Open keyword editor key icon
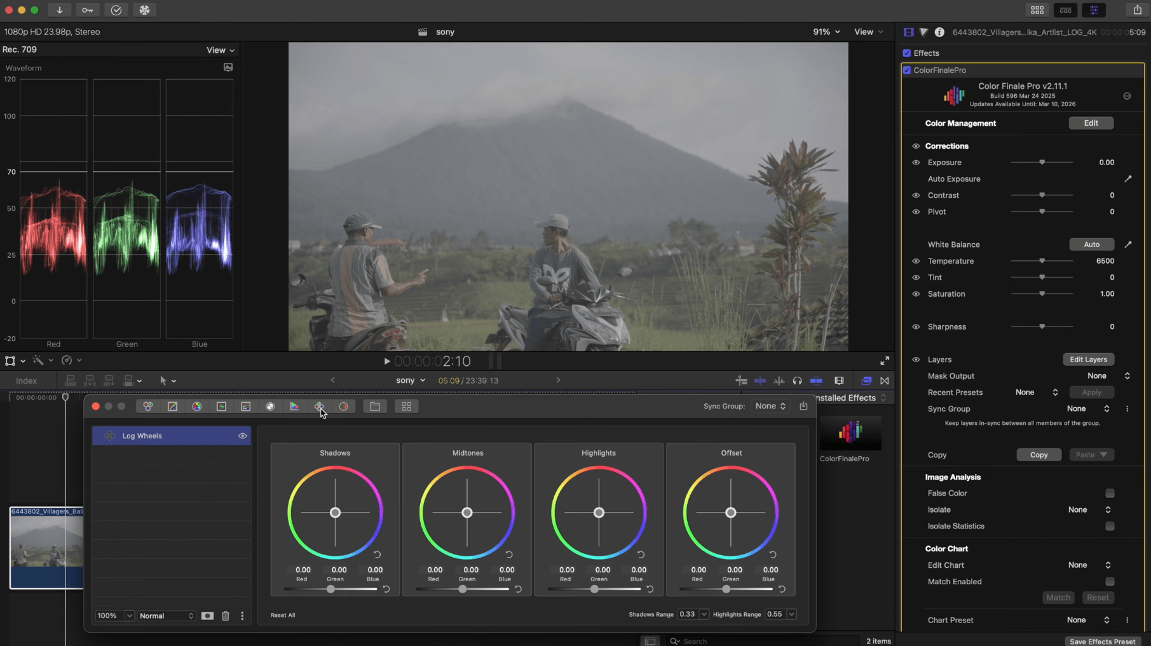 coord(88,10)
